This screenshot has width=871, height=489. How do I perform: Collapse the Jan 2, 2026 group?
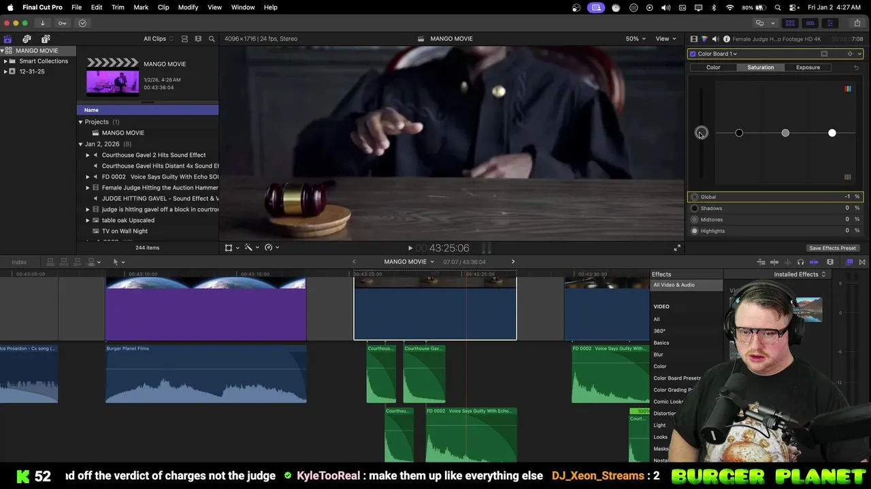80,144
